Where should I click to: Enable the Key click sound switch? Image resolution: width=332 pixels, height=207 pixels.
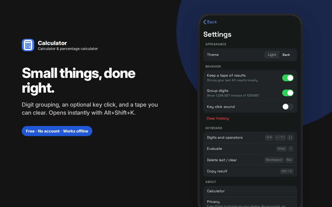tap(288, 107)
